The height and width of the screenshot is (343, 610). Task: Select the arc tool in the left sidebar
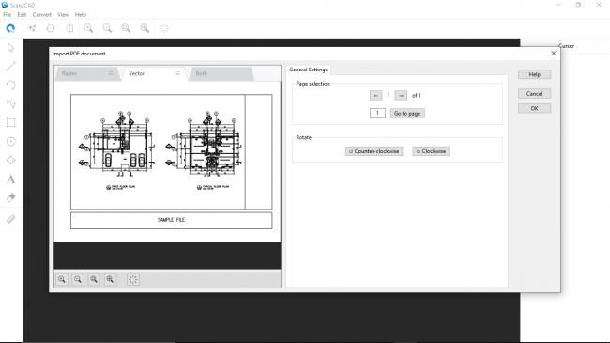click(11, 85)
